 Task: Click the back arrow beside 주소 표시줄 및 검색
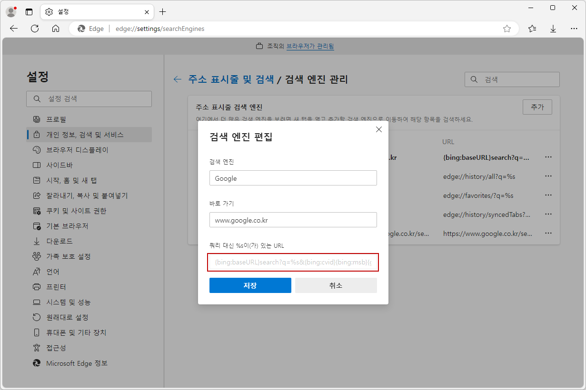[178, 79]
